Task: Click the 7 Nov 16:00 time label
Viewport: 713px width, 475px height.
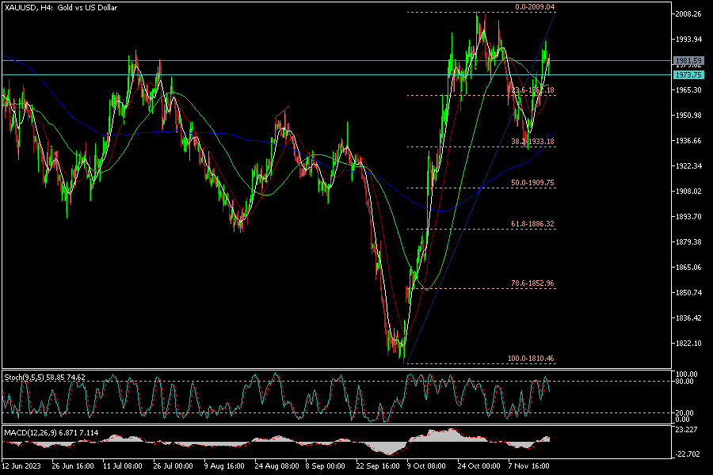Action: [x=529, y=467]
